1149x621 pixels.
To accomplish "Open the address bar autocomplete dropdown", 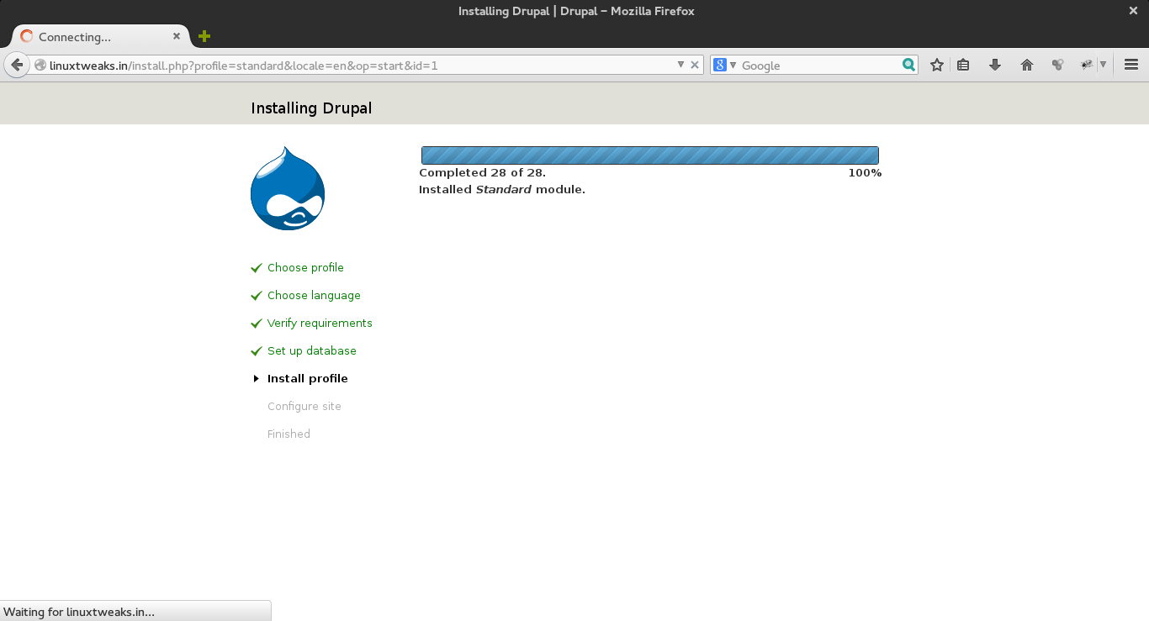I will [680, 64].
